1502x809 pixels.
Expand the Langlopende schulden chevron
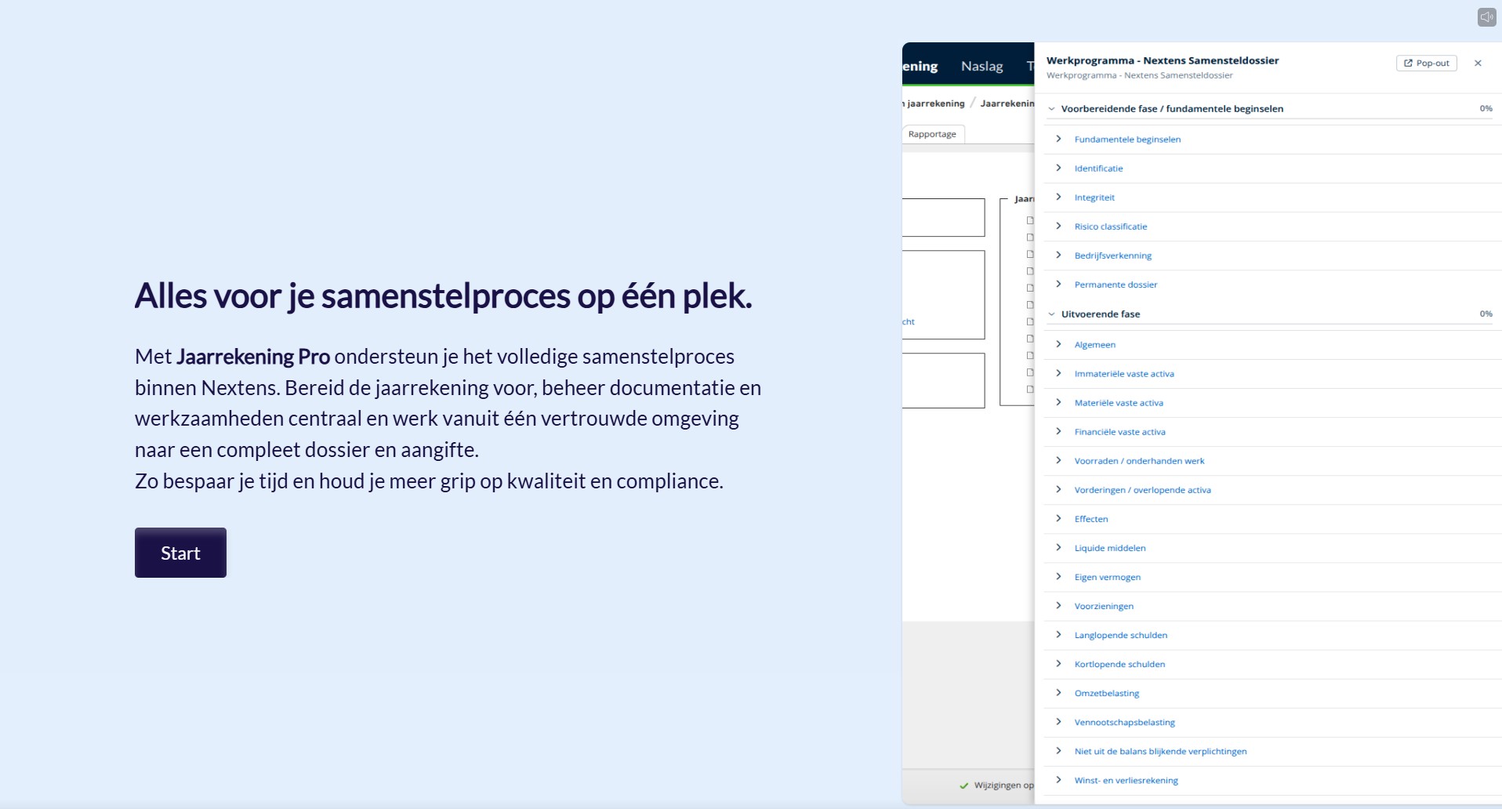click(x=1058, y=634)
